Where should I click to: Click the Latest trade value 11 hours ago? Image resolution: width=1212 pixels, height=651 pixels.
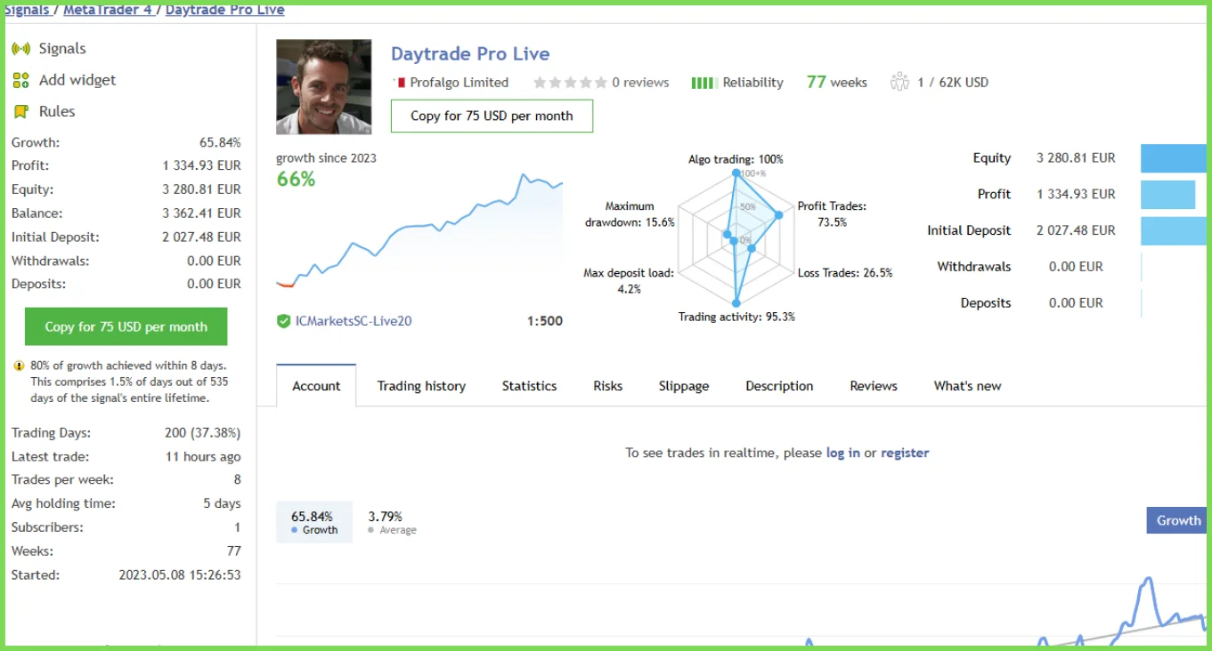(x=203, y=457)
